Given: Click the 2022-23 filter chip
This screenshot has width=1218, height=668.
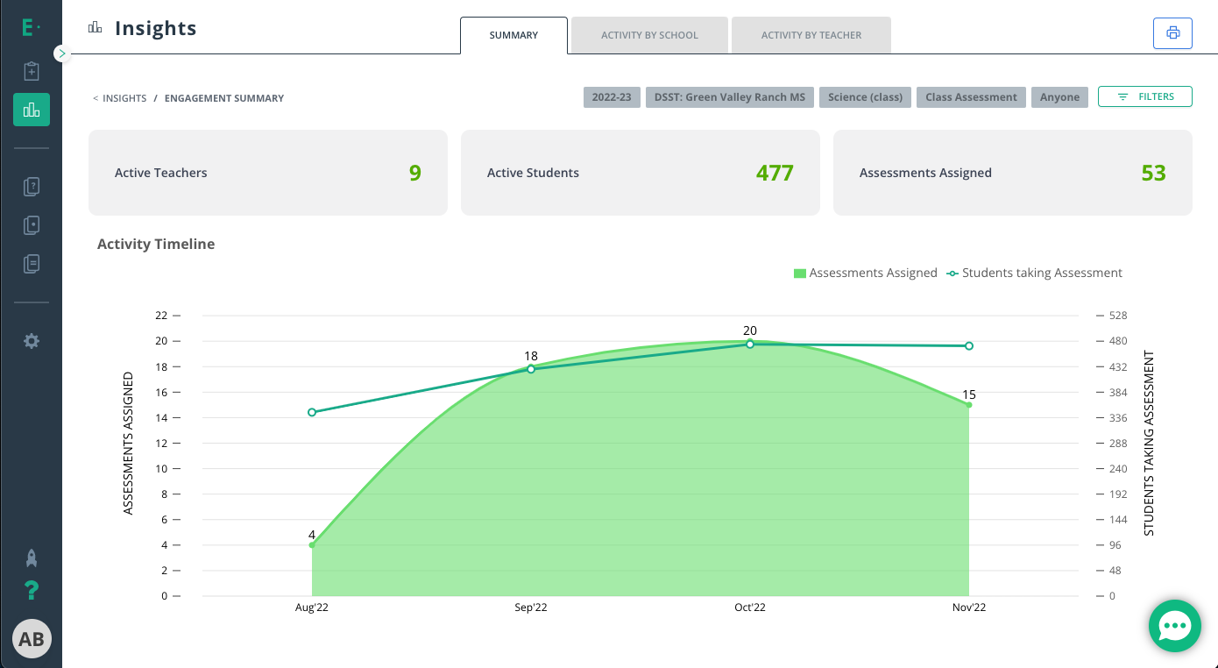Looking at the screenshot, I should pyautogui.click(x=612, y=97).
